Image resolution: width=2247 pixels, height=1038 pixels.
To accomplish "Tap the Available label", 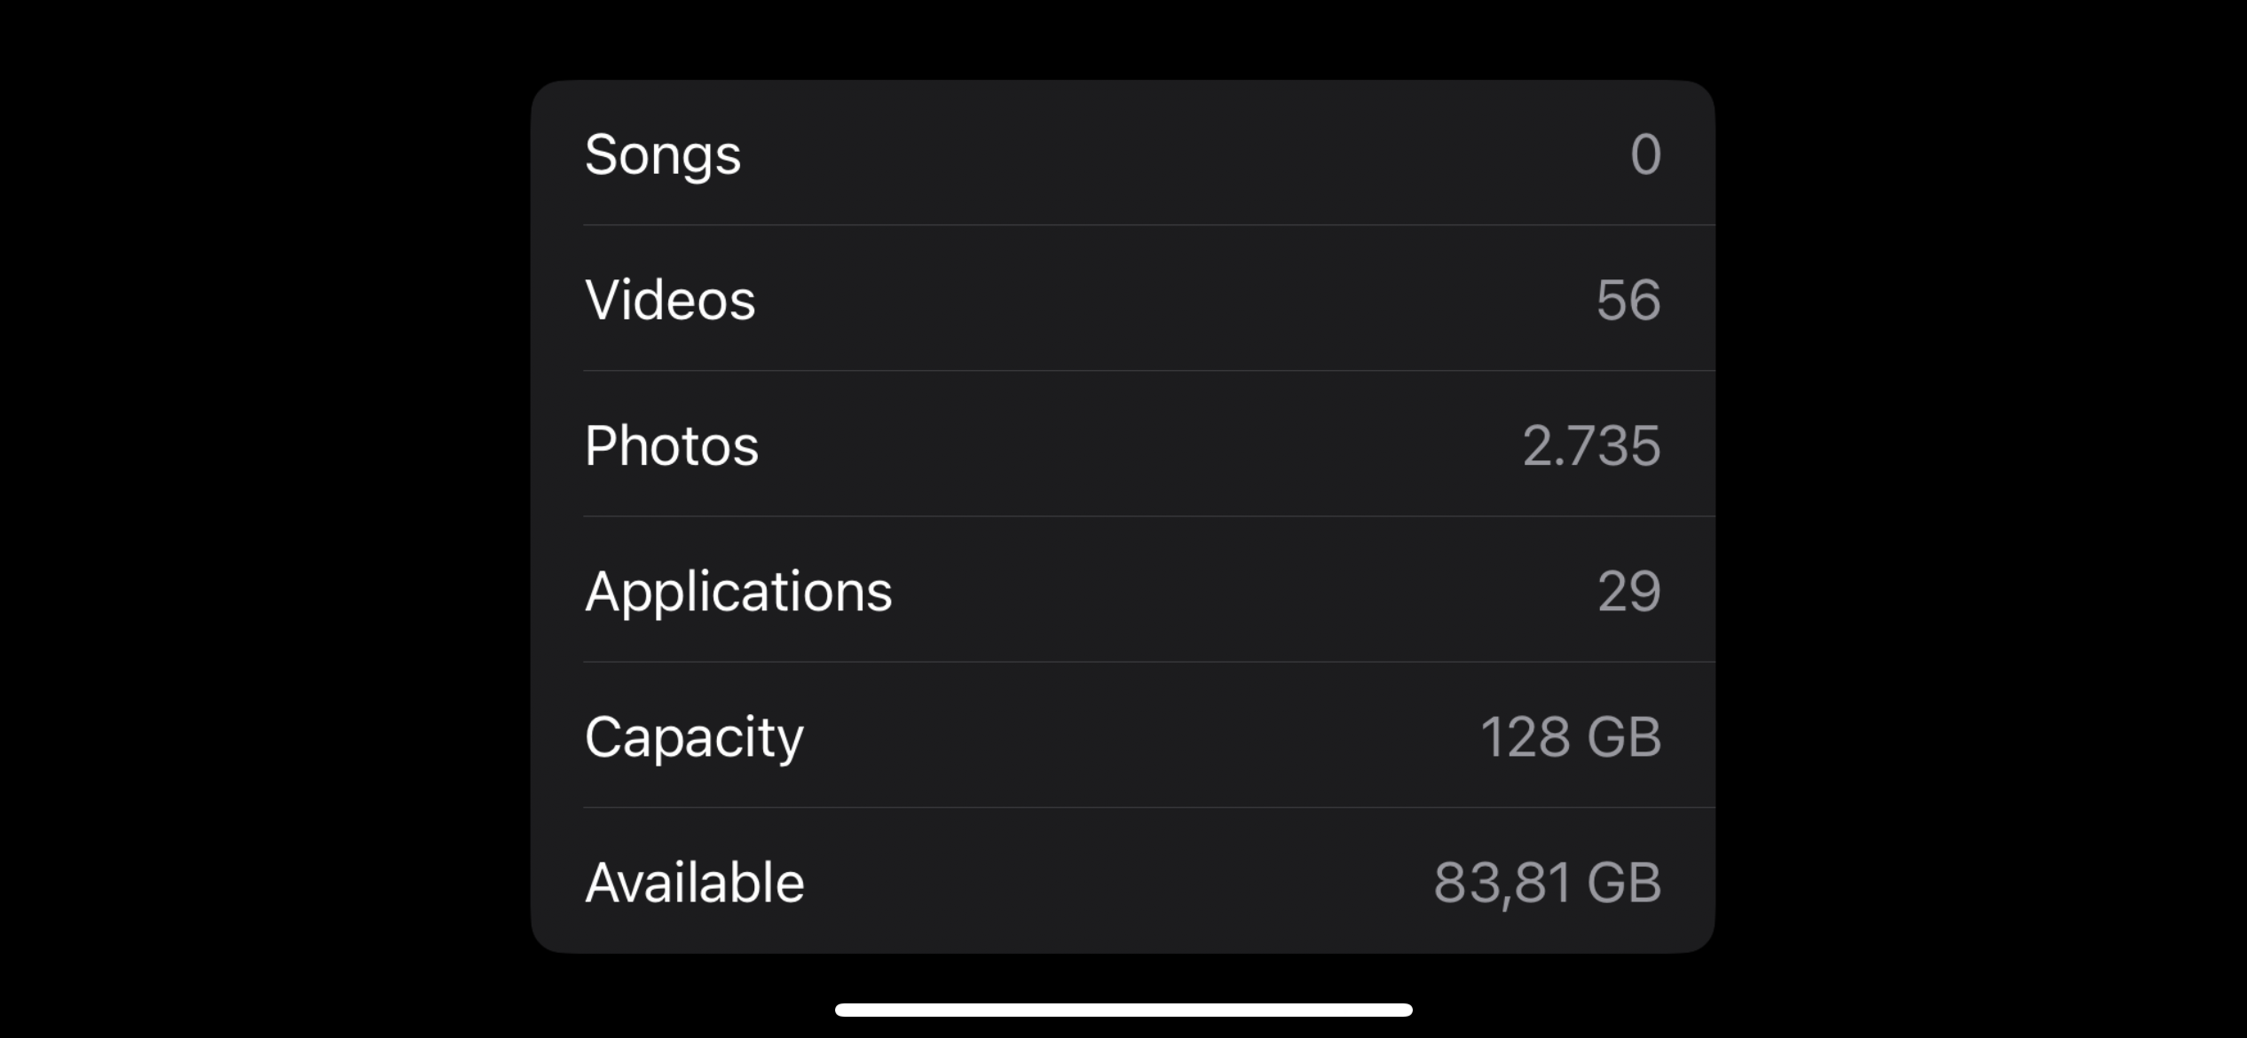I will (x=695, y=882).
